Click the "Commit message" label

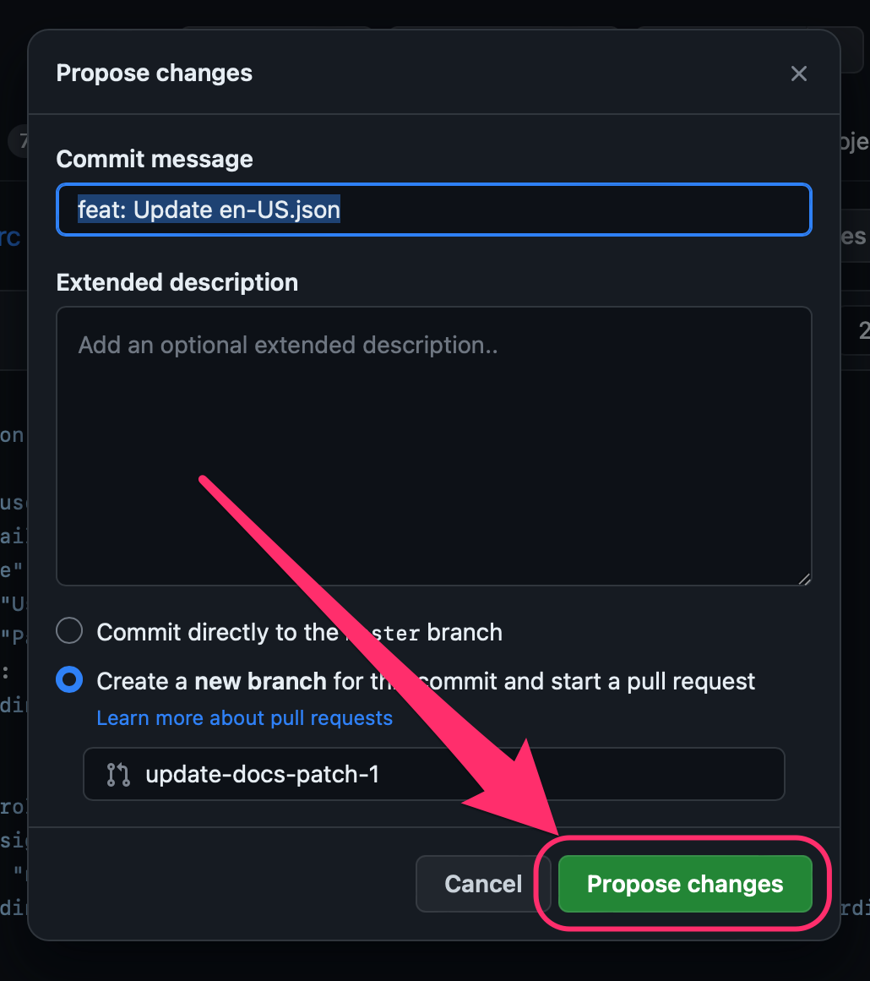(x=155, y=159)
